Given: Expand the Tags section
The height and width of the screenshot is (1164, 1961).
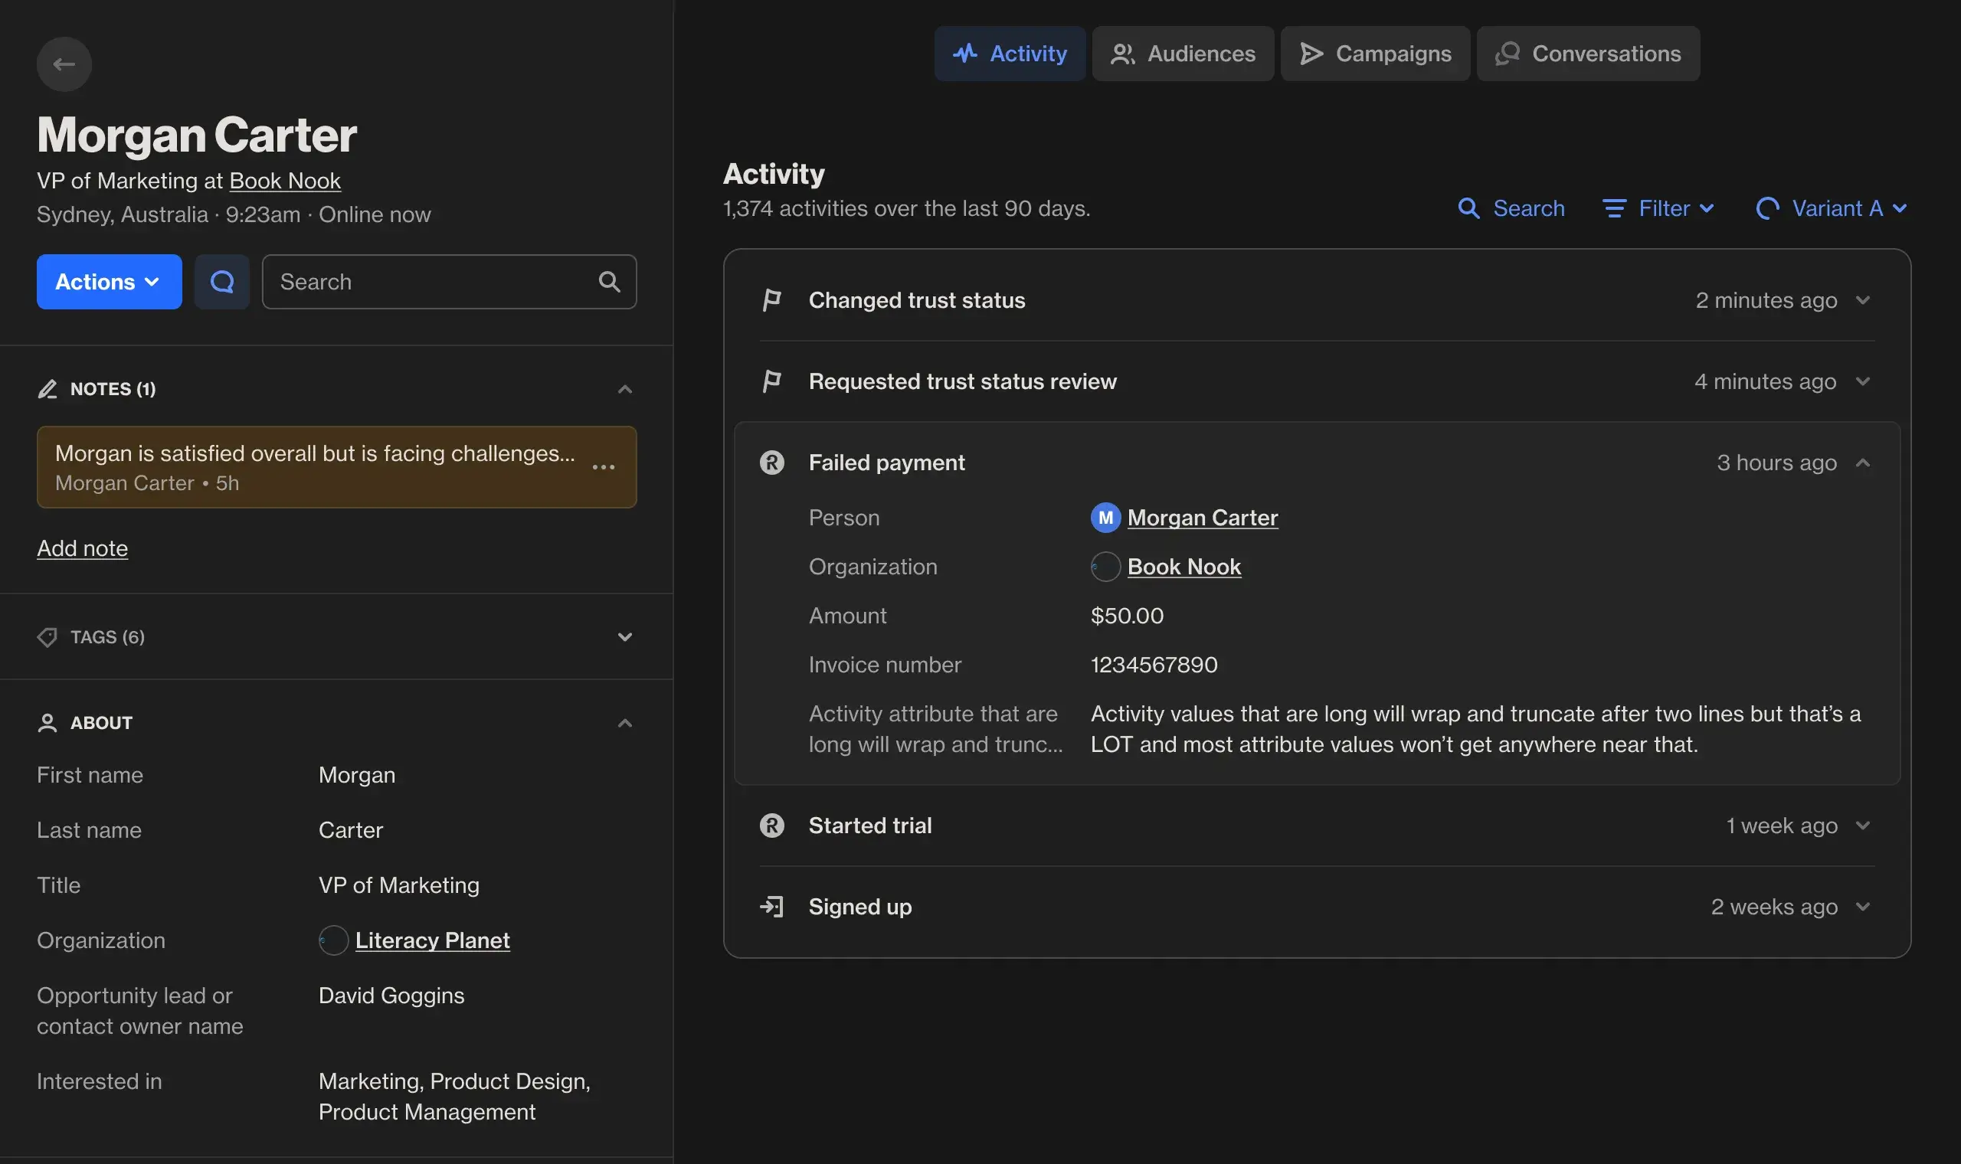Looking at the screenshot, I should coord(624,637).
